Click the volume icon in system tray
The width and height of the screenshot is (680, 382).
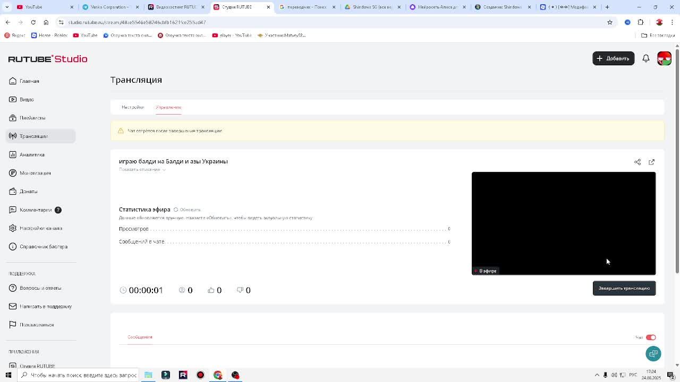click(x=614, y=375)
